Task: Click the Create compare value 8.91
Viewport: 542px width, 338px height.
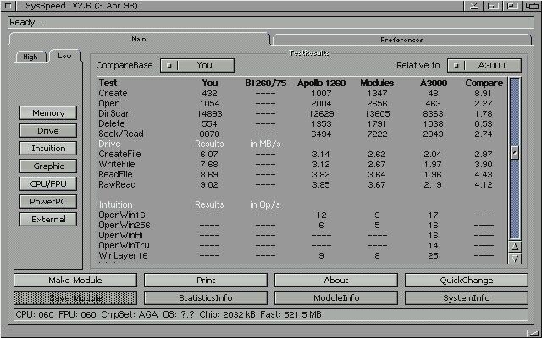Action: 484,93
